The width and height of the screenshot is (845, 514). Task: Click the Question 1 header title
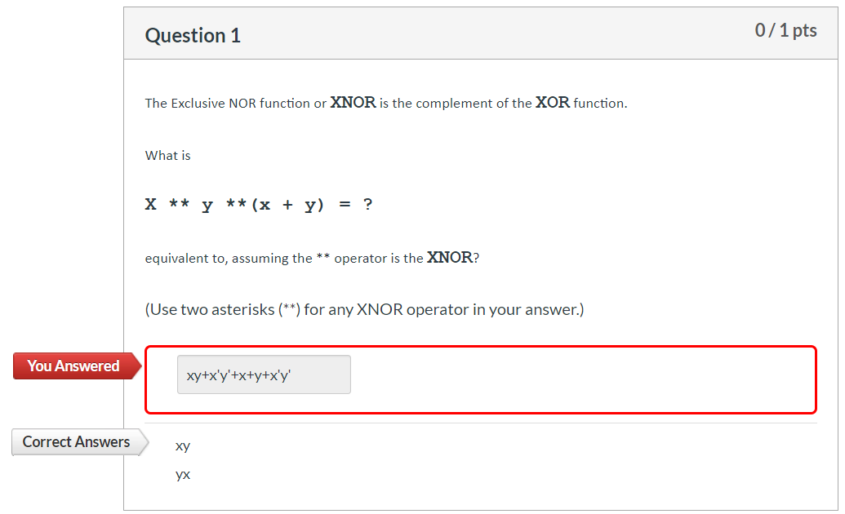pos(193,35)
